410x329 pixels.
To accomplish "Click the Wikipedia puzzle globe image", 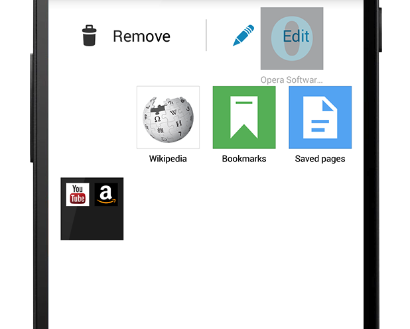I will (x=168, y=120).
